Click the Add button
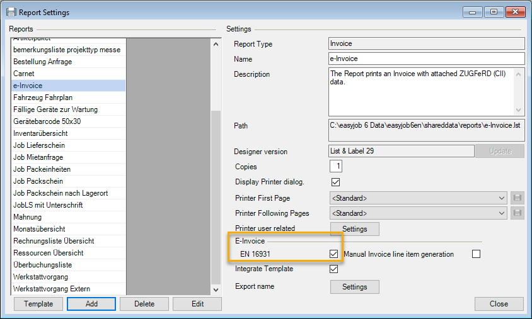 point(91,304)
